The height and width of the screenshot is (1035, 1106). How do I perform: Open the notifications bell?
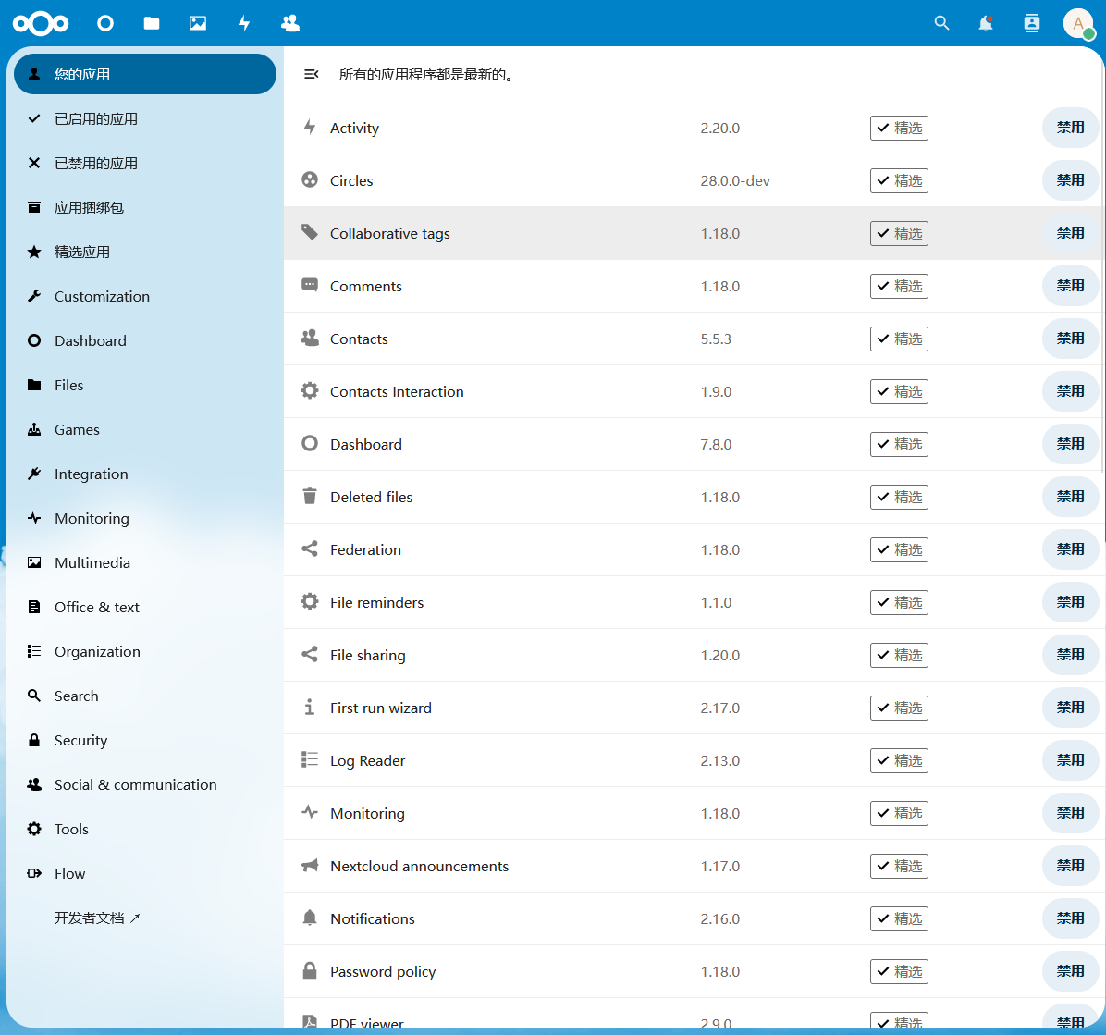pyautogui.click(x=986, y=23)
